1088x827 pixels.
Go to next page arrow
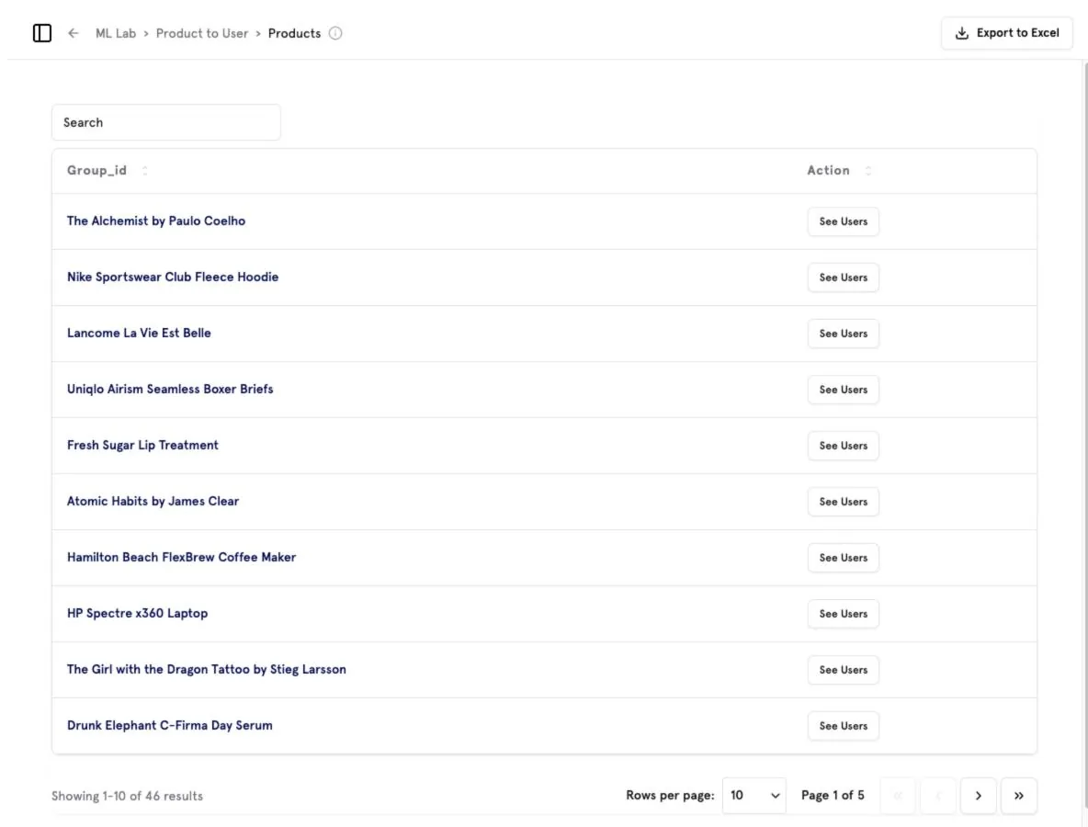(979, 796)
